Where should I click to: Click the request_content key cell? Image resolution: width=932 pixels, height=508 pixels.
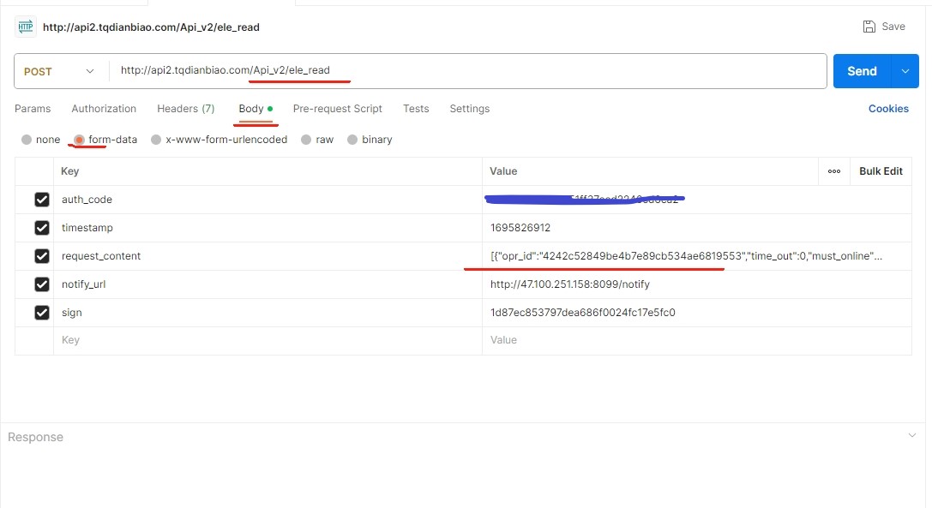pyautogui.click(x=268, y=256)
